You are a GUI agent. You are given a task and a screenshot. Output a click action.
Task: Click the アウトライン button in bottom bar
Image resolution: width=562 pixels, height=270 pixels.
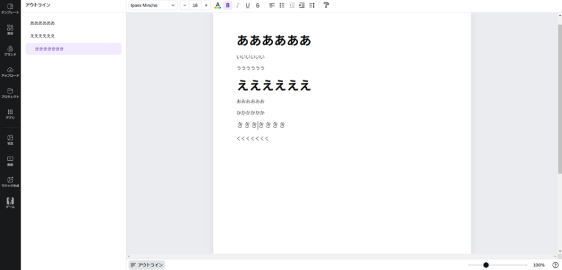pyautogui.click(x=147, y=265)
